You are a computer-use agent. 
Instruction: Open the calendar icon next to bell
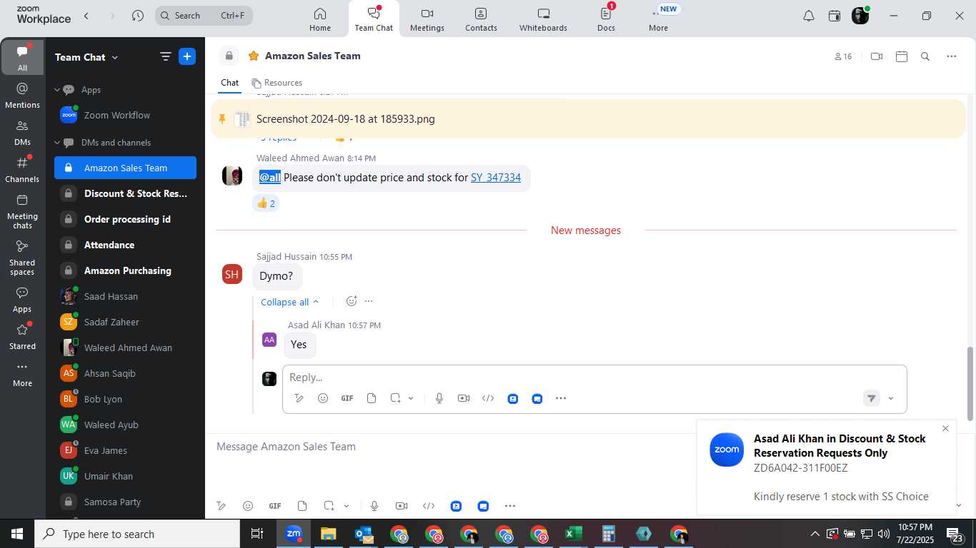point(835,16)
